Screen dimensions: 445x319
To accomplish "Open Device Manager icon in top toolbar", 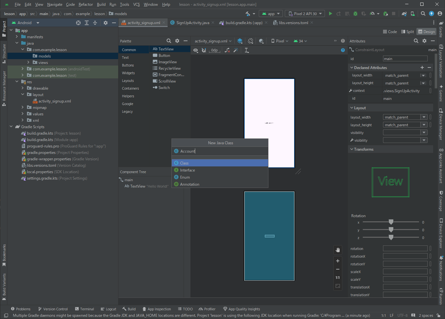I will (413, 14).
